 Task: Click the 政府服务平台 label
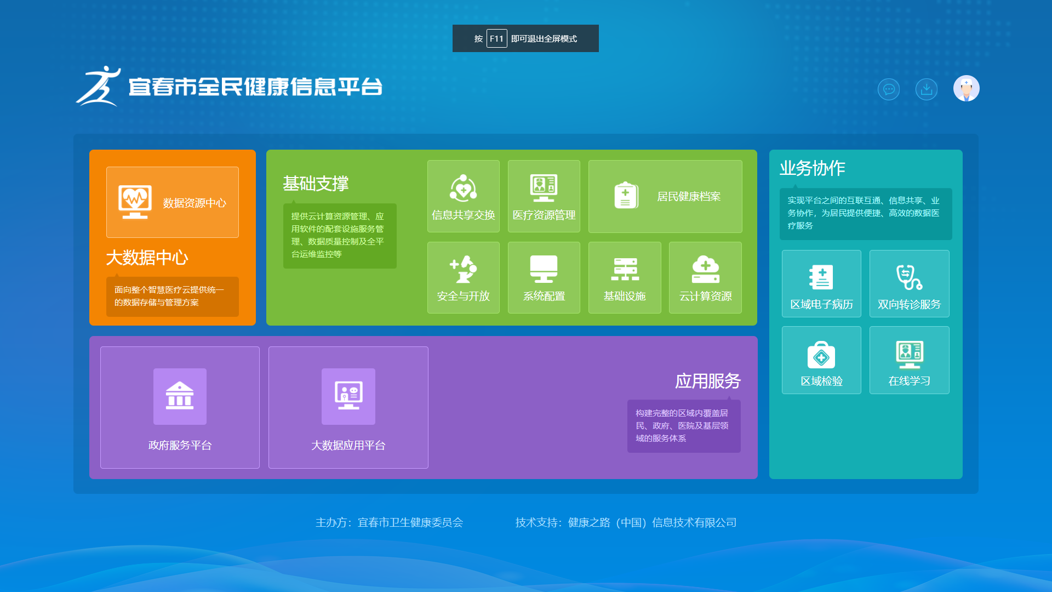[x=180, y=446]
